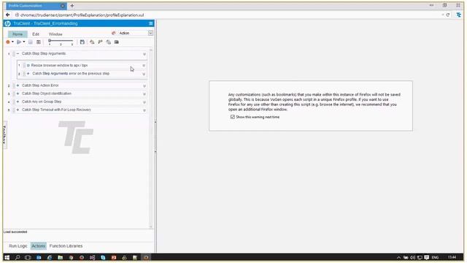Click the third toolbar icon right of Save
467x263 pixels.
click(x=109, y=42)
